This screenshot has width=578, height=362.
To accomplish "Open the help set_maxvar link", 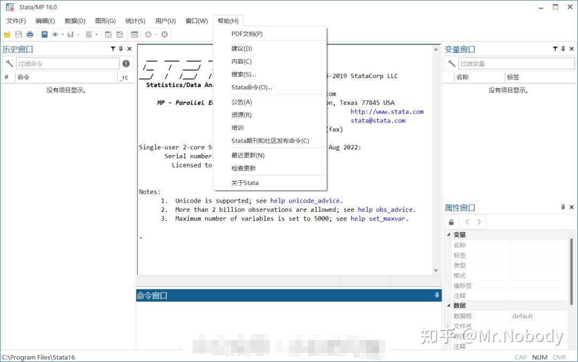I will pos(378,218).
